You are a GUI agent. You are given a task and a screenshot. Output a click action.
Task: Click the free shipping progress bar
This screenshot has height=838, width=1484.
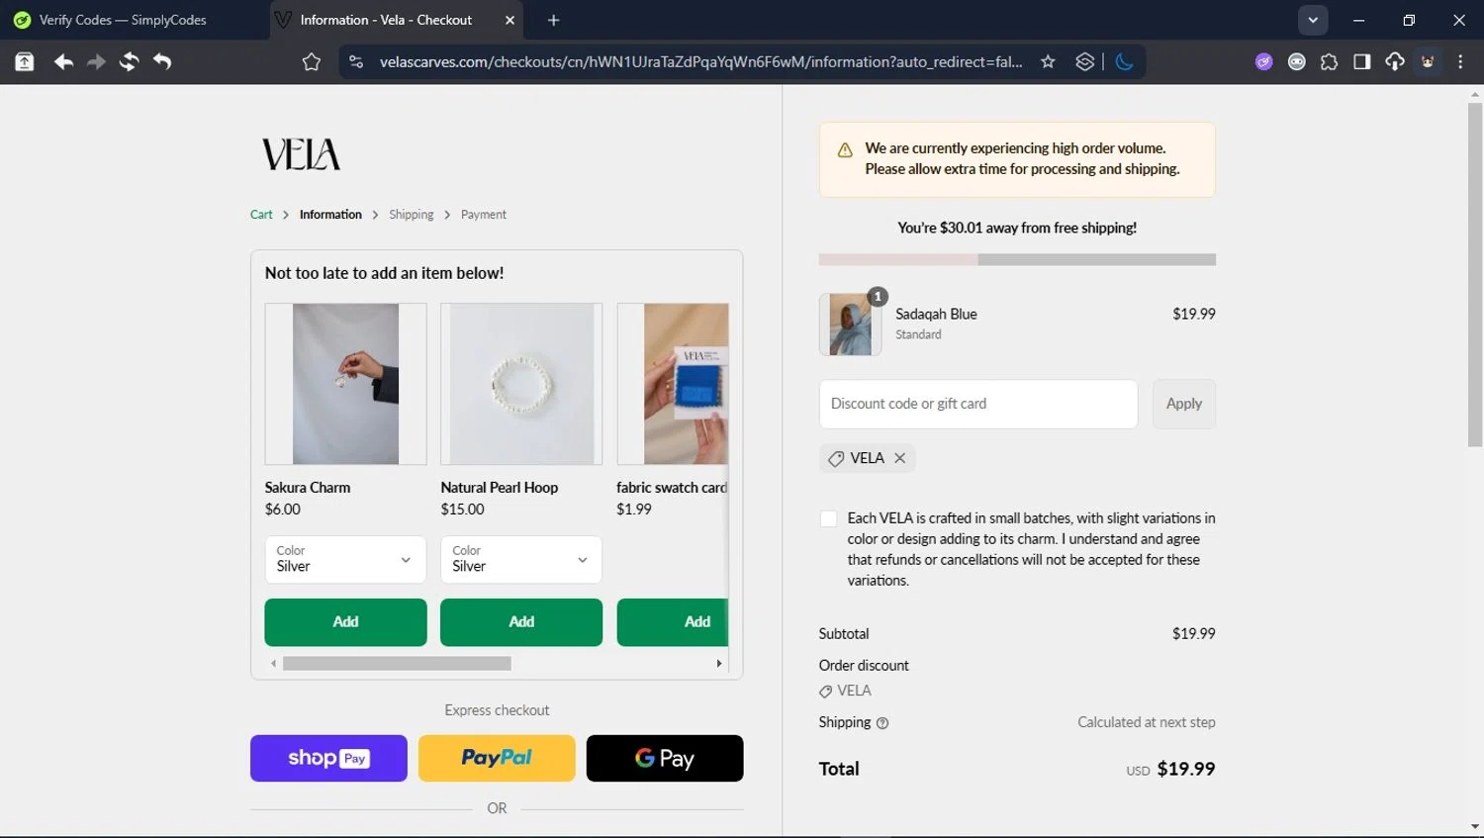click(x=1017, y=260)
